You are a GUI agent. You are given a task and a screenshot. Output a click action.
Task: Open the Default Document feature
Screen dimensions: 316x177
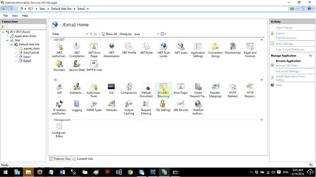pyautogui.click(x=146, y=90)
